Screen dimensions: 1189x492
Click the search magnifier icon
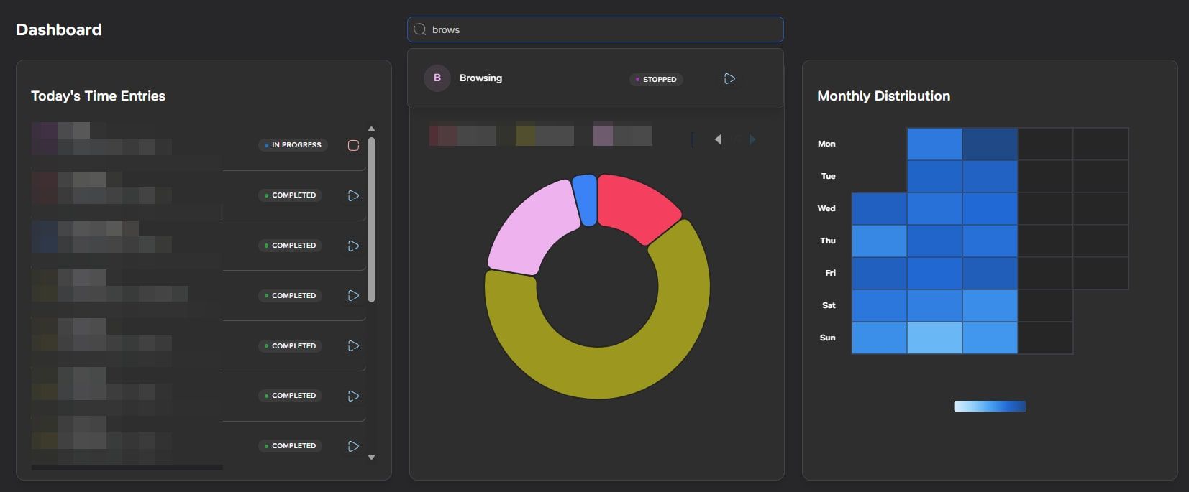point(420,29)
